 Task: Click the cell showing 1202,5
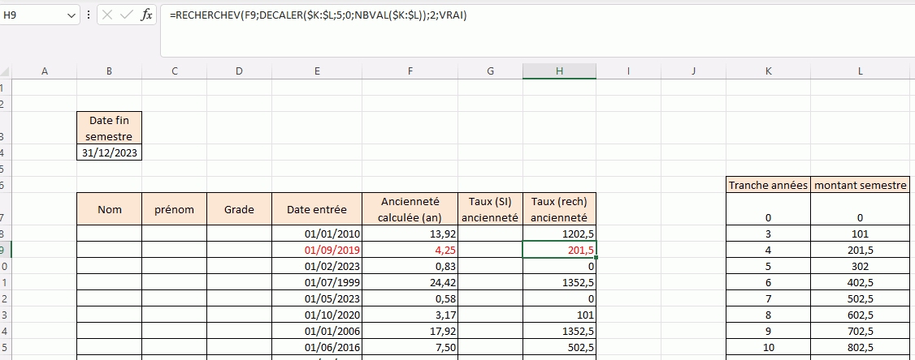coord(559,234)
